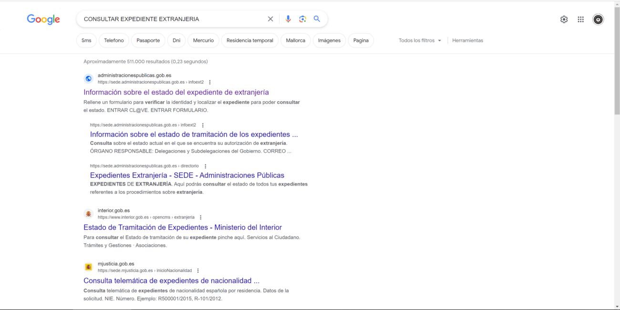This screenshot has width=620, height=310.
Task: Click the administracionespublicas.gob.es site name
Action: pos(134,75)
